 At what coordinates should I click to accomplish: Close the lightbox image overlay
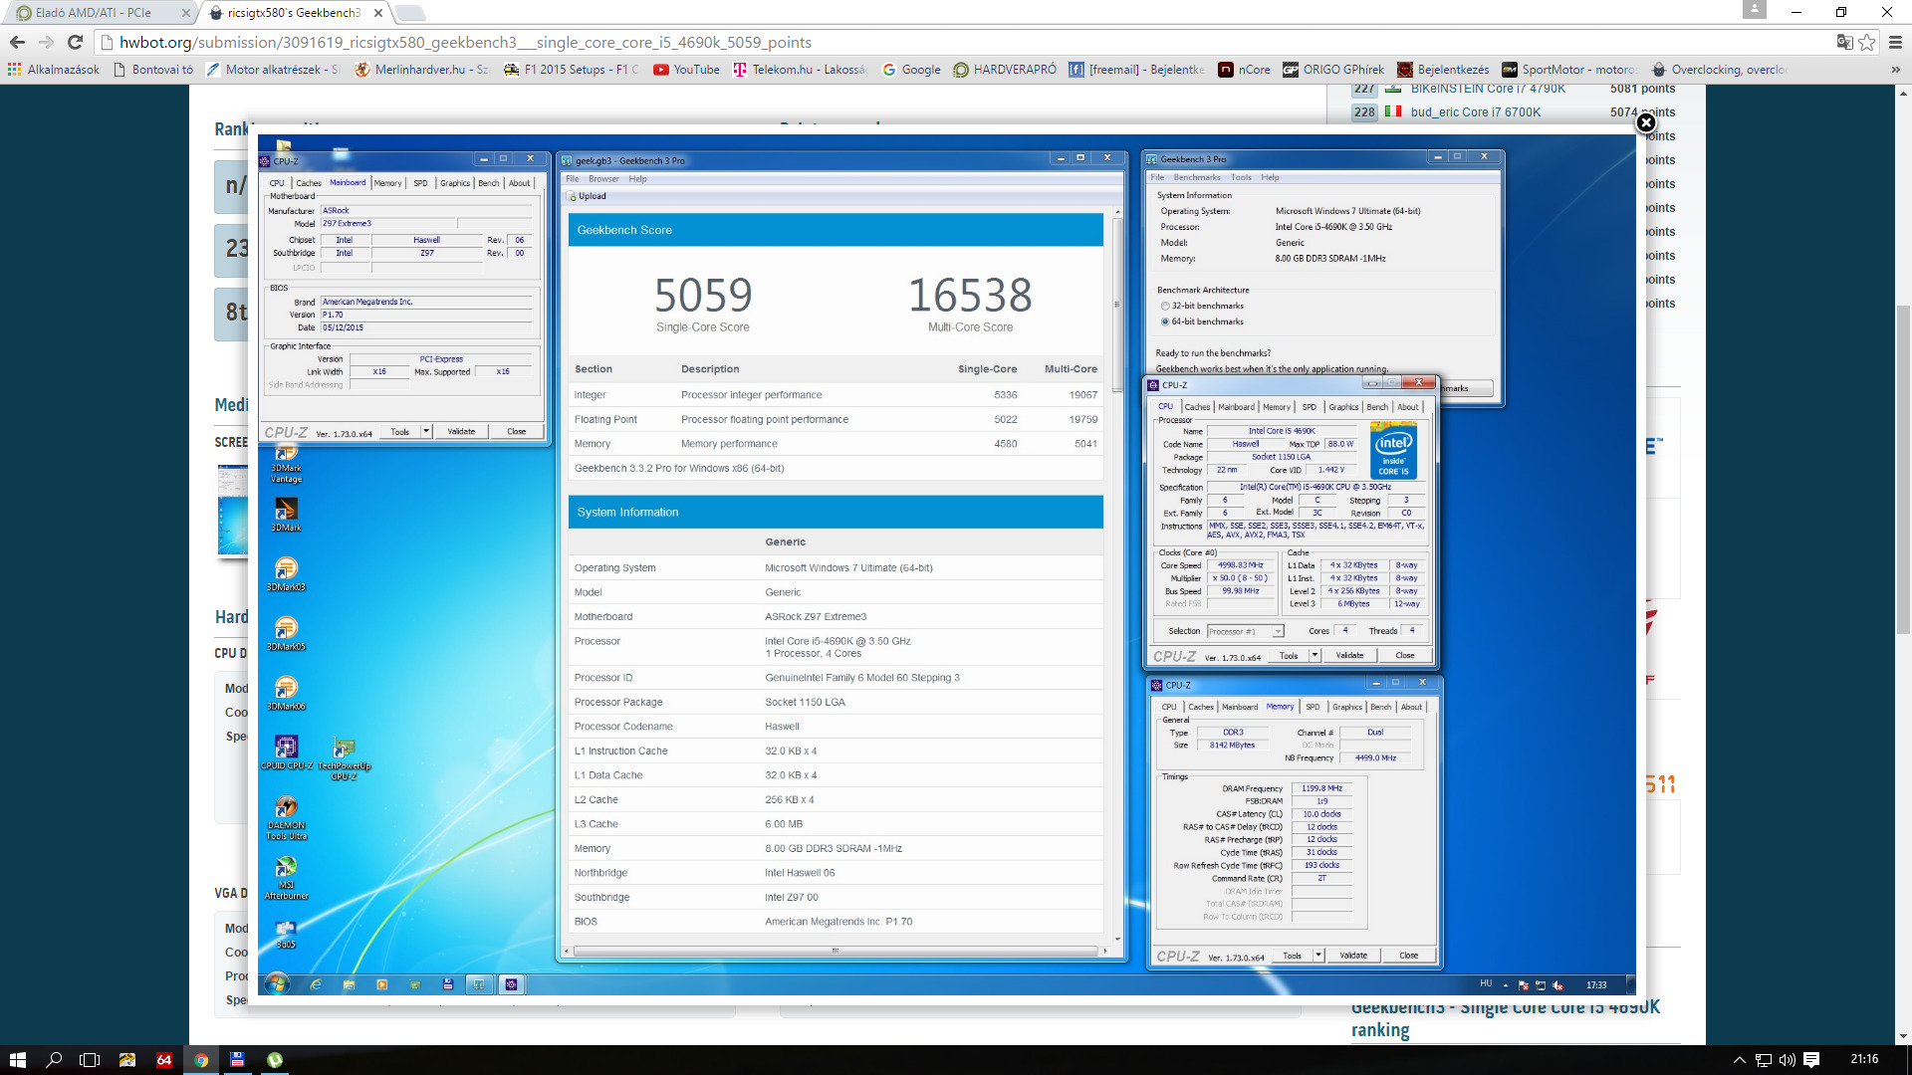coord(1646,122)
